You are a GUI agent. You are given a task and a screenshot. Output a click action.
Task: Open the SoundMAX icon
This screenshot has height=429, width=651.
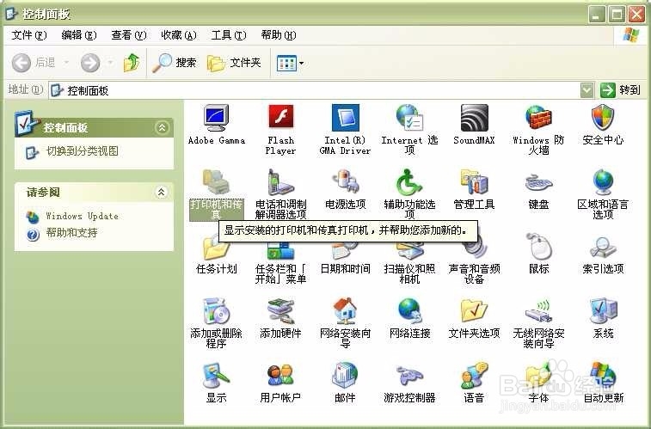pos(474,118)
